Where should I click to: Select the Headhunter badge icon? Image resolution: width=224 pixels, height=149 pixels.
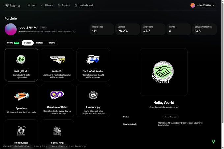pyautogui.click(x=21, y=131)
